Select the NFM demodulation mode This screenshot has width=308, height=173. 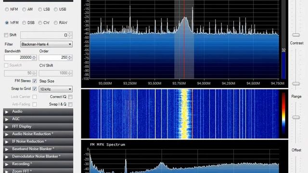tap(7, 9)
